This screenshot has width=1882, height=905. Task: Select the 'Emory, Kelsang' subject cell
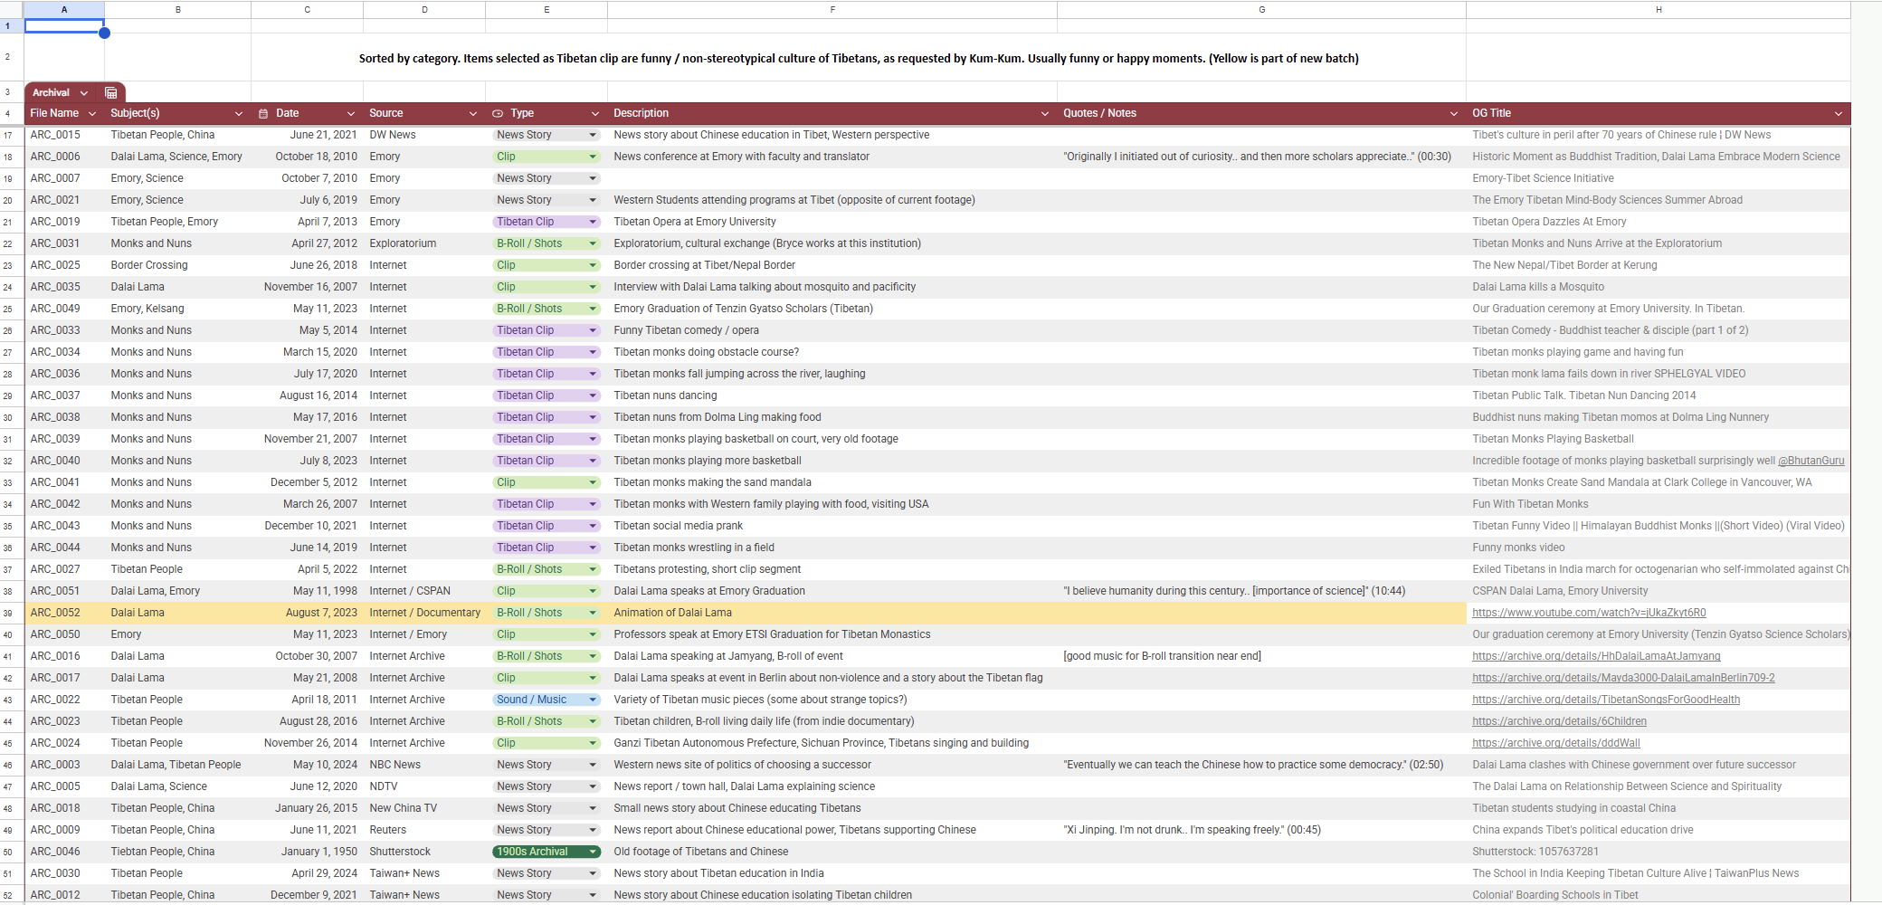coord(177,309)
